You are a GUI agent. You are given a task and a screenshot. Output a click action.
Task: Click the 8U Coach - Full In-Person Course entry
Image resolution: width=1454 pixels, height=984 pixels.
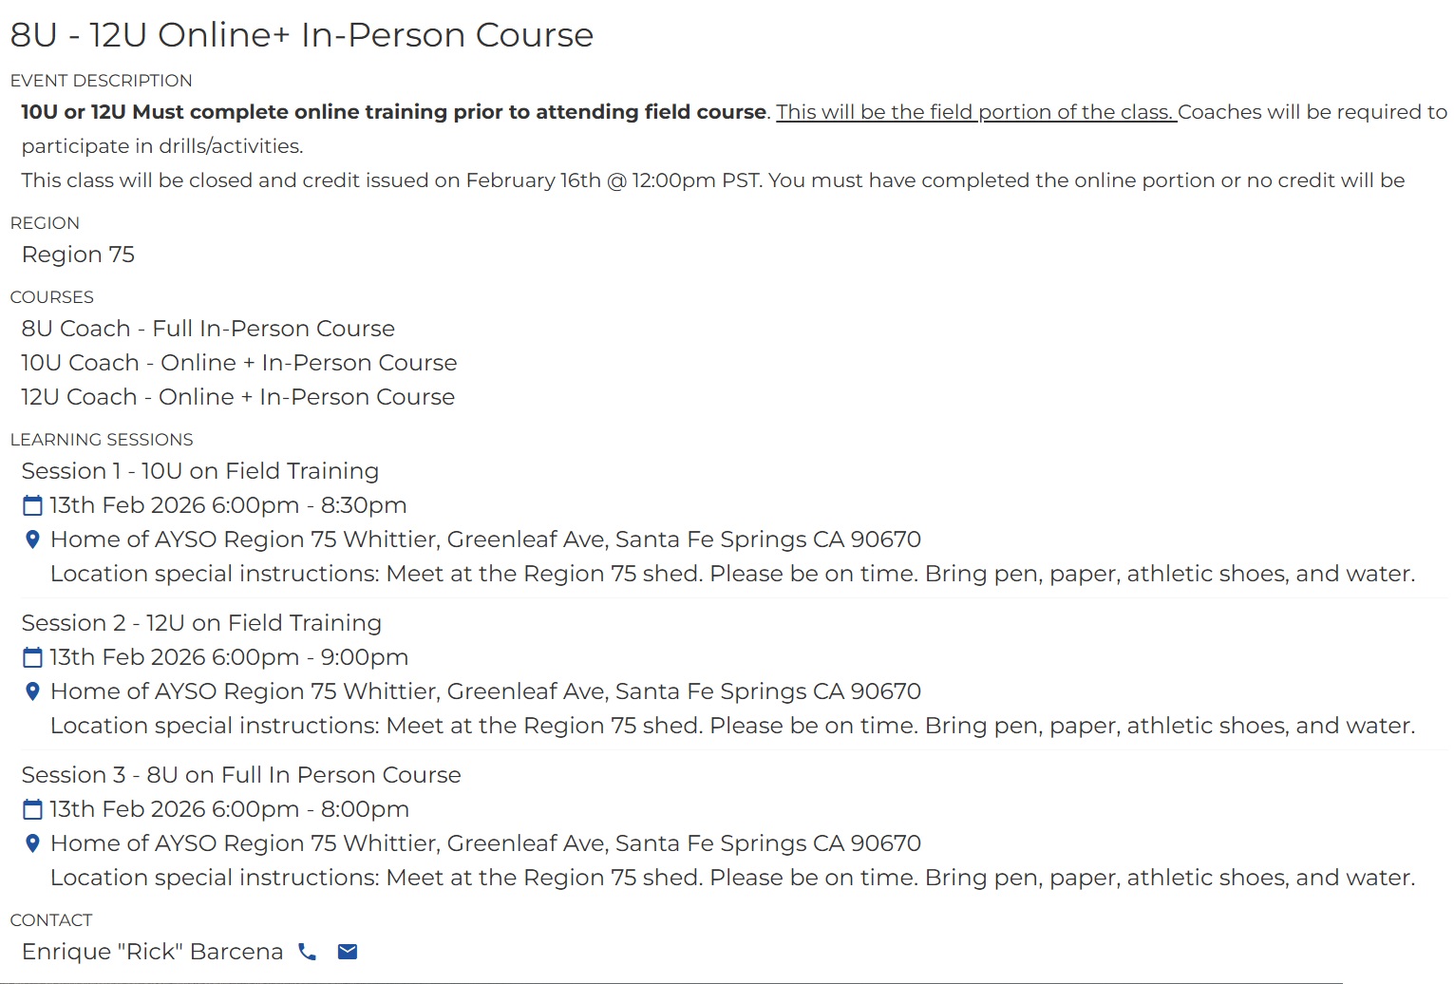208,329
